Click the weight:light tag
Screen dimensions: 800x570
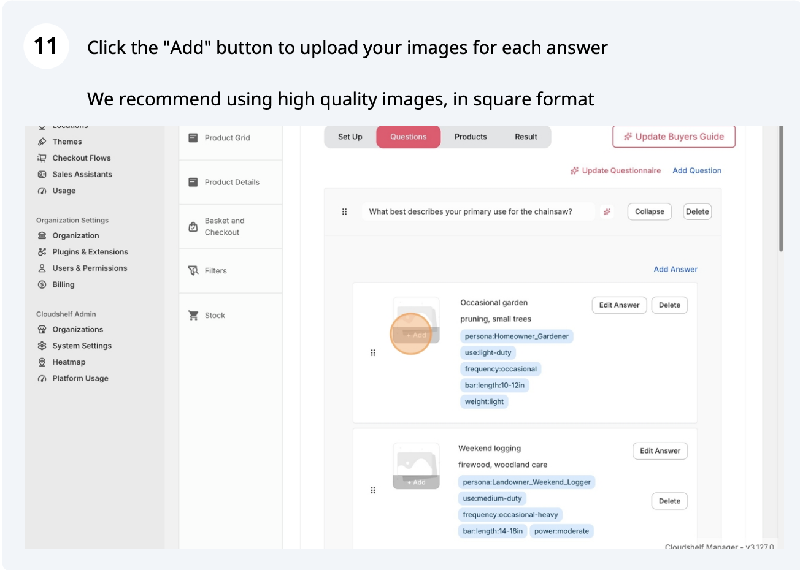coord(484,402)
